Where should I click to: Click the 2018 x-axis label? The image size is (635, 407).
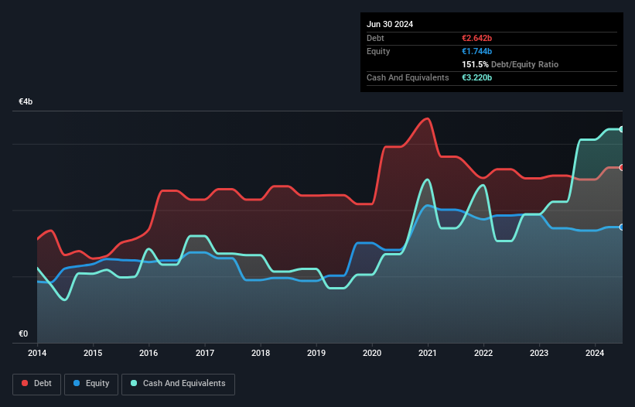[x=261, y=354]
